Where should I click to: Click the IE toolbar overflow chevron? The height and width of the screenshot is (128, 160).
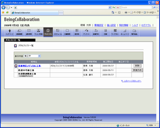pyautogui.click(x=158, y=11)
